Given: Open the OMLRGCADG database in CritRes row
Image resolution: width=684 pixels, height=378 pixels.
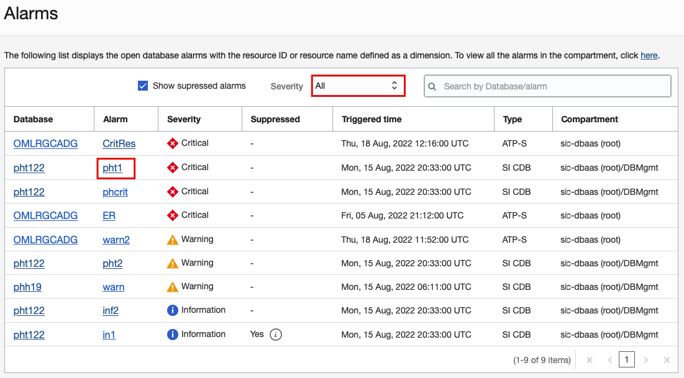Looking at the screenshot, I should pyautogui.click(x=45, y=143).
